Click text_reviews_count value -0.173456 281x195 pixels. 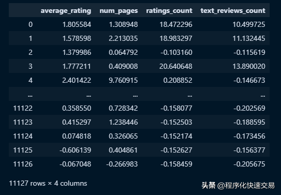pyautogui.click(x=249, y=136)
